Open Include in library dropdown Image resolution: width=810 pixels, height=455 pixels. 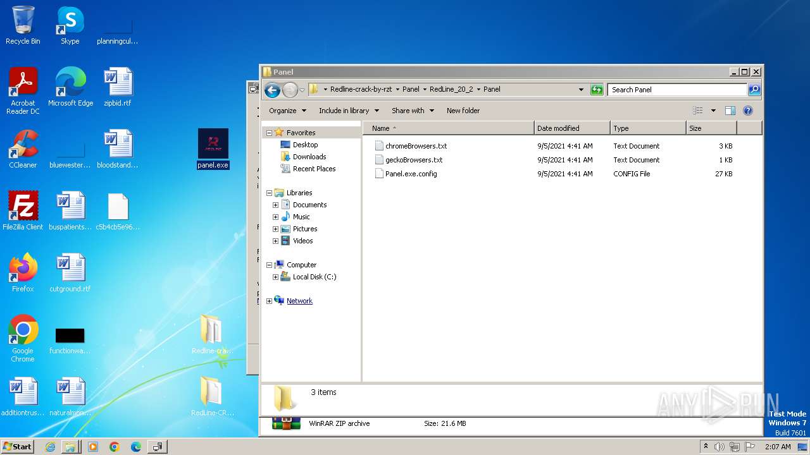pos(349,111)
